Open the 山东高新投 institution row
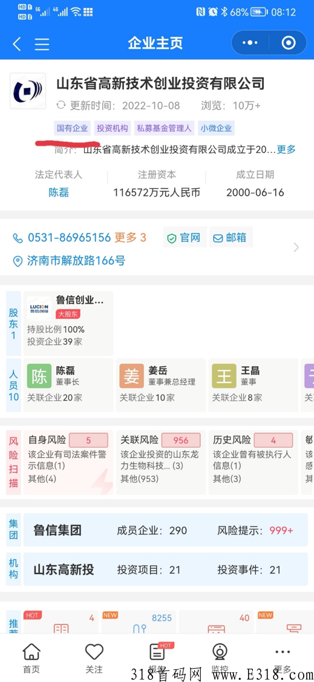Image resolution: width=314 pixels, height=682 pixels. pyautogui.click(x=165, y=569)
